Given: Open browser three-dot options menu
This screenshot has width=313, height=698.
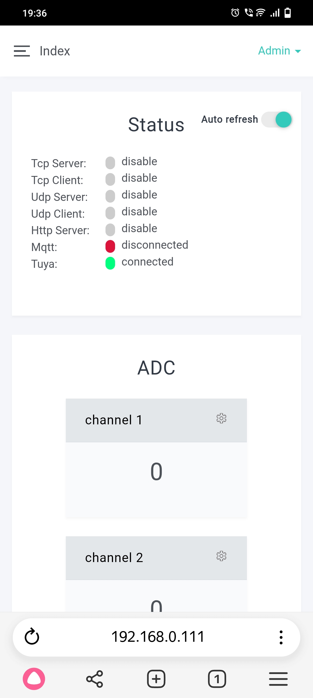Looking at the screenshot, I should [x=281, y=637].
